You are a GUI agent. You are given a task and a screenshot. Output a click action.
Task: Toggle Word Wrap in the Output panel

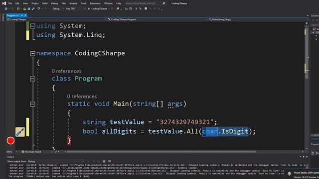pos(110,161)
